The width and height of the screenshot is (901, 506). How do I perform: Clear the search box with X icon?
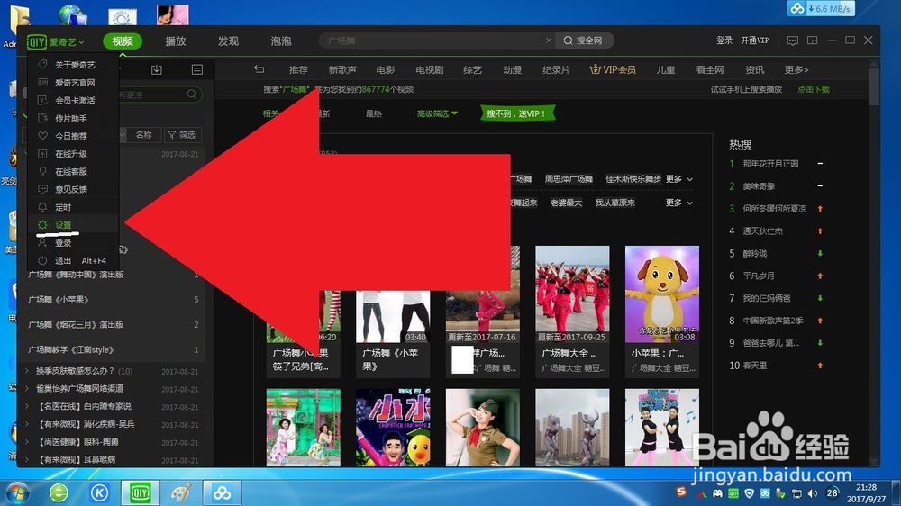(x=549, y=41)
